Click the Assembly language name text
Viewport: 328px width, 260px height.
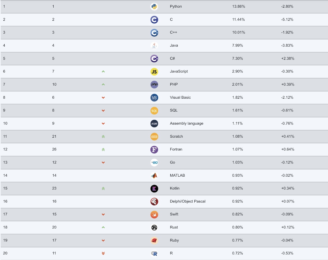[186, 123]
